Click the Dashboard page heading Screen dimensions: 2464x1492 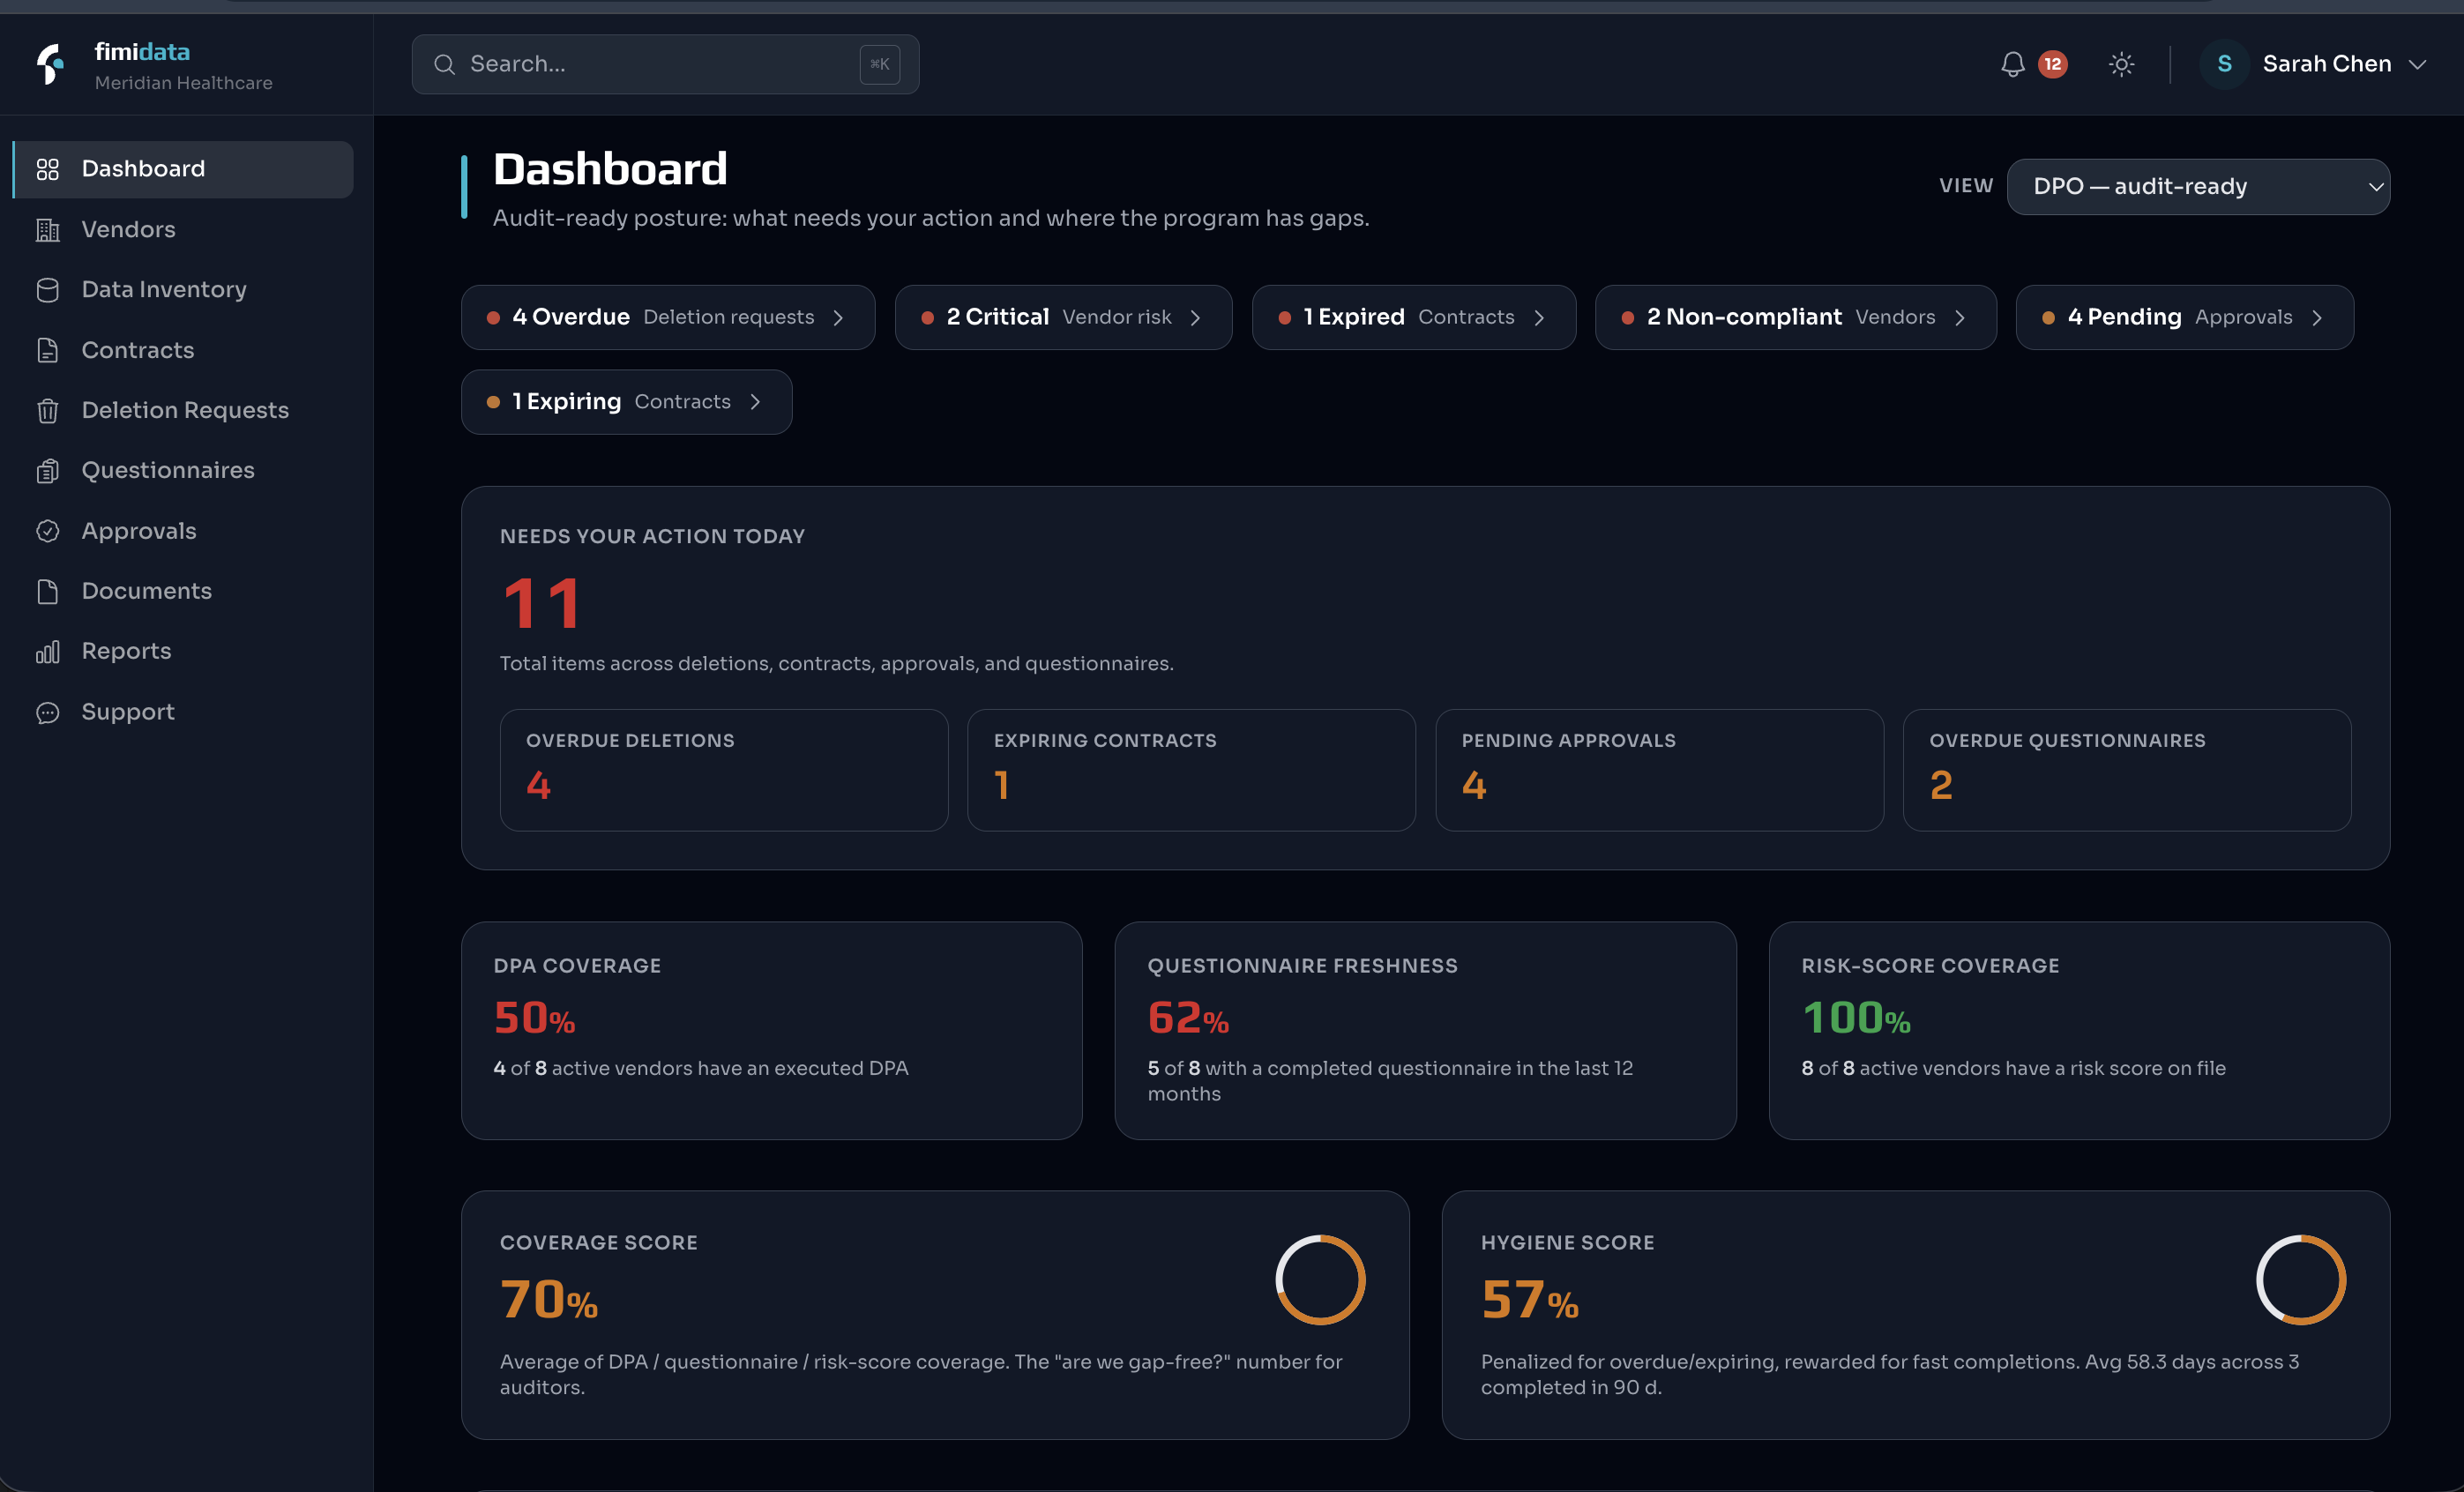pyautogui.click(x=610, y=169)
